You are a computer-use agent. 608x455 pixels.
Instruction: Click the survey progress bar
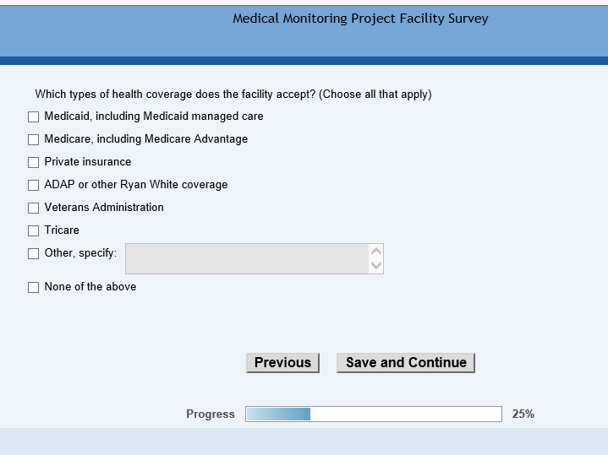coord(373,414)
